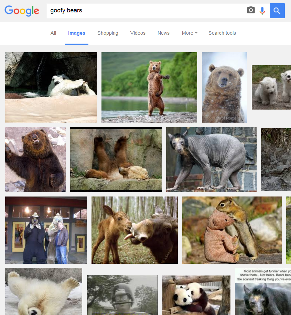This screenshot has width=291, height=315.
Task: Select chipmunk hugging teddy bear image
Action: [232, 230]
